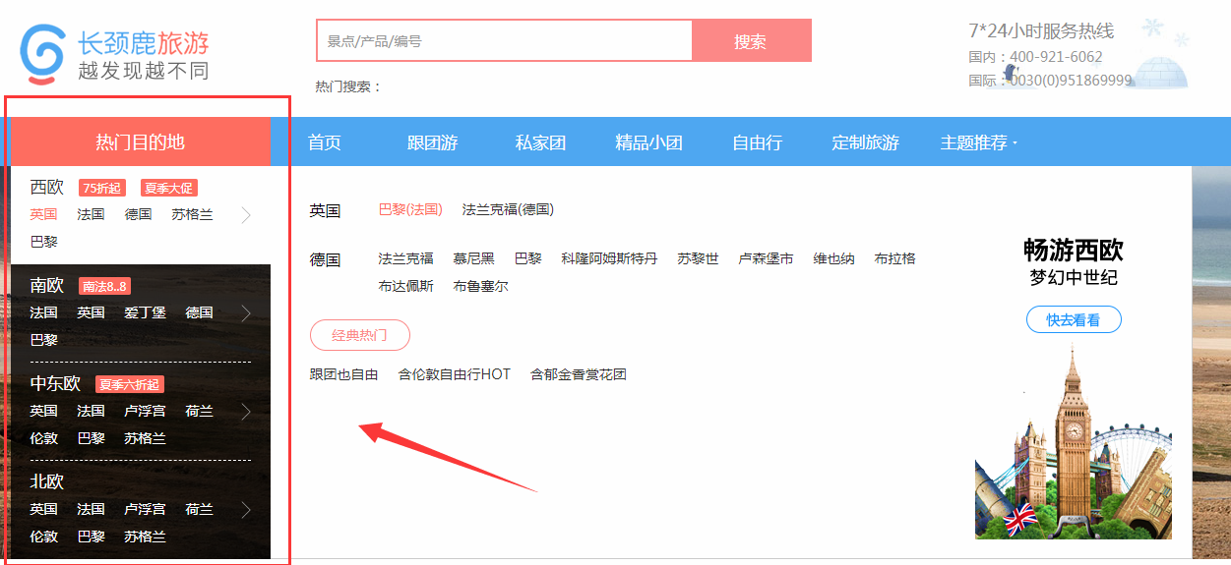The image size is (1231, 565).
Task: Expand the 南欧 category chevron
Action: [246, 313]
